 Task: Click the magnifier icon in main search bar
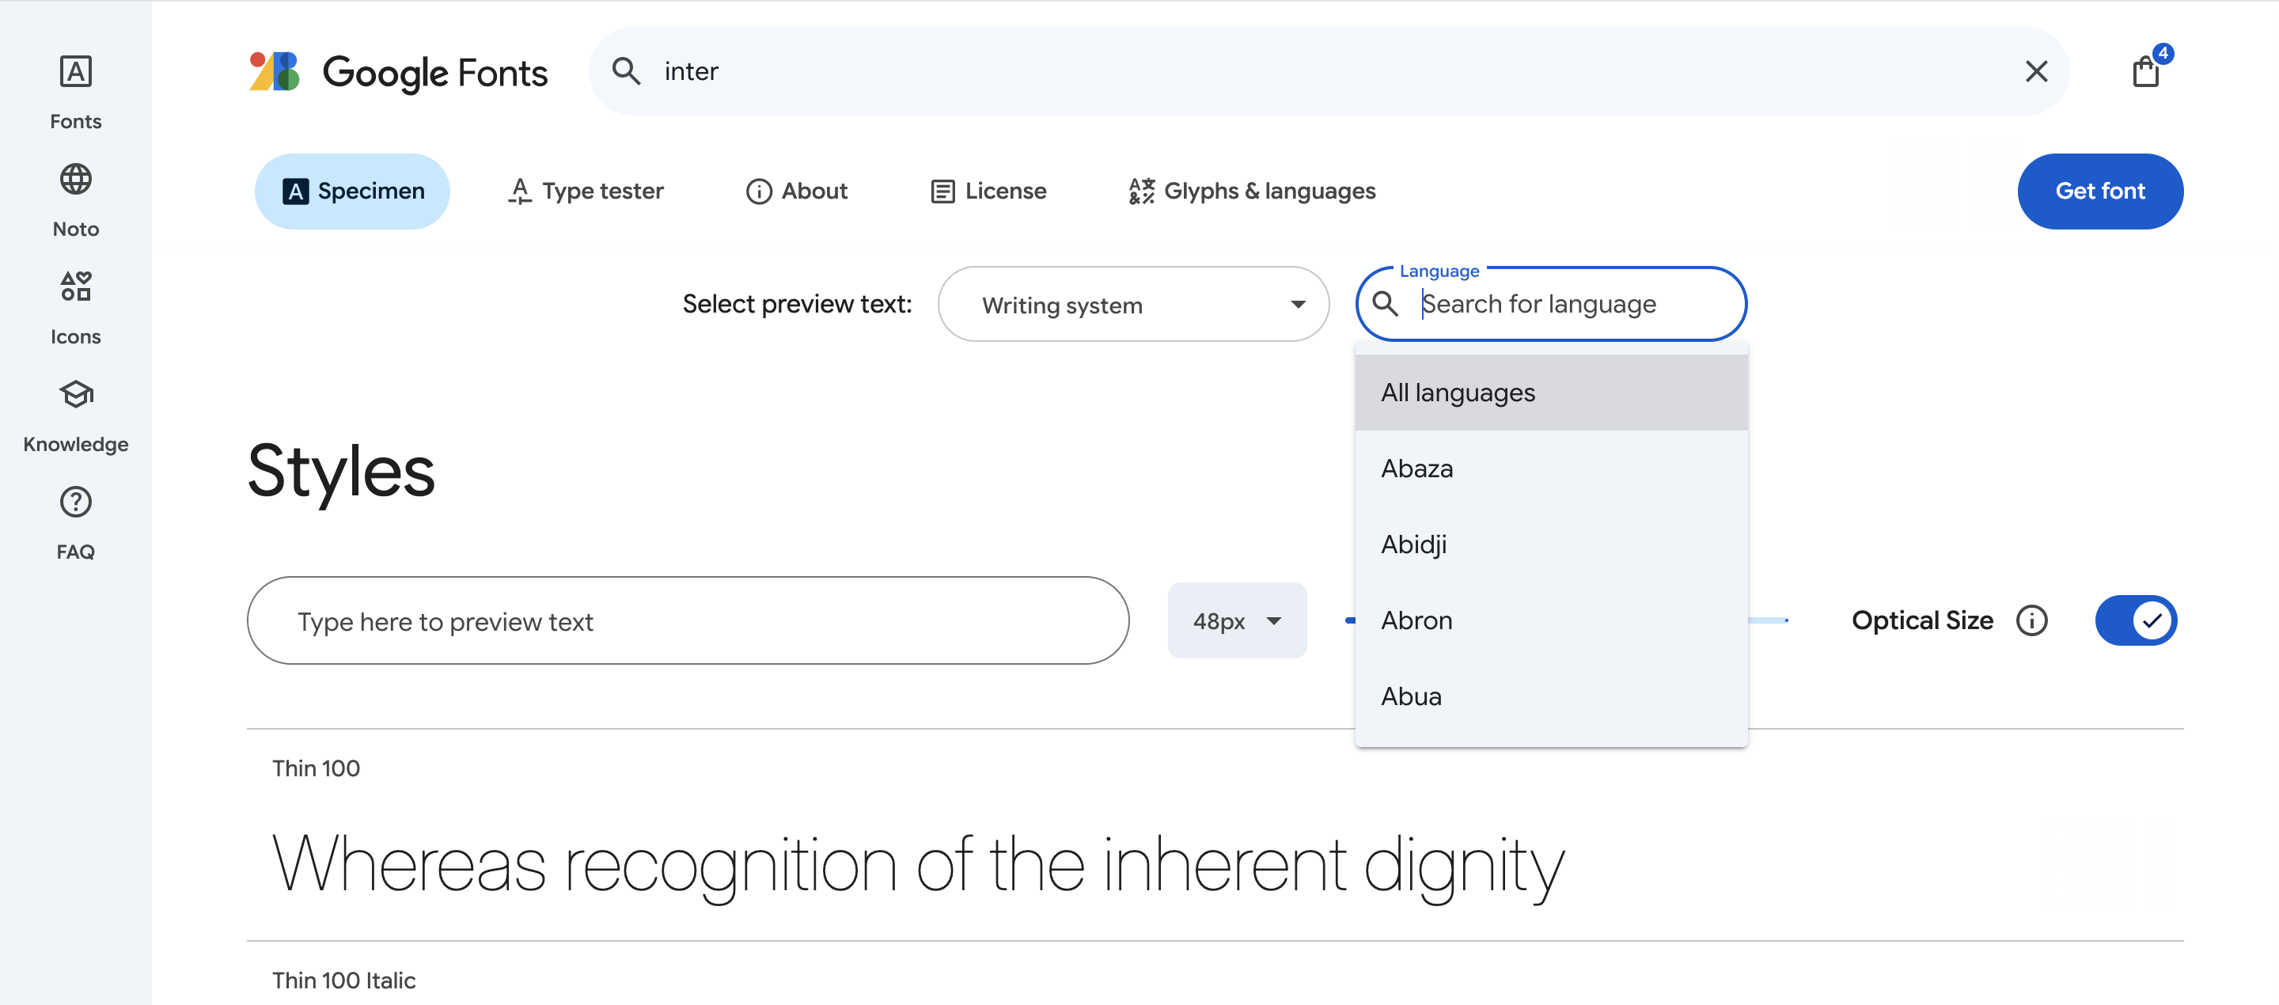(x=627, y=70)
